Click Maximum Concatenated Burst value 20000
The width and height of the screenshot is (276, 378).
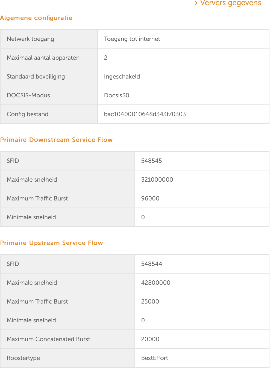click(x=150, y=339)
